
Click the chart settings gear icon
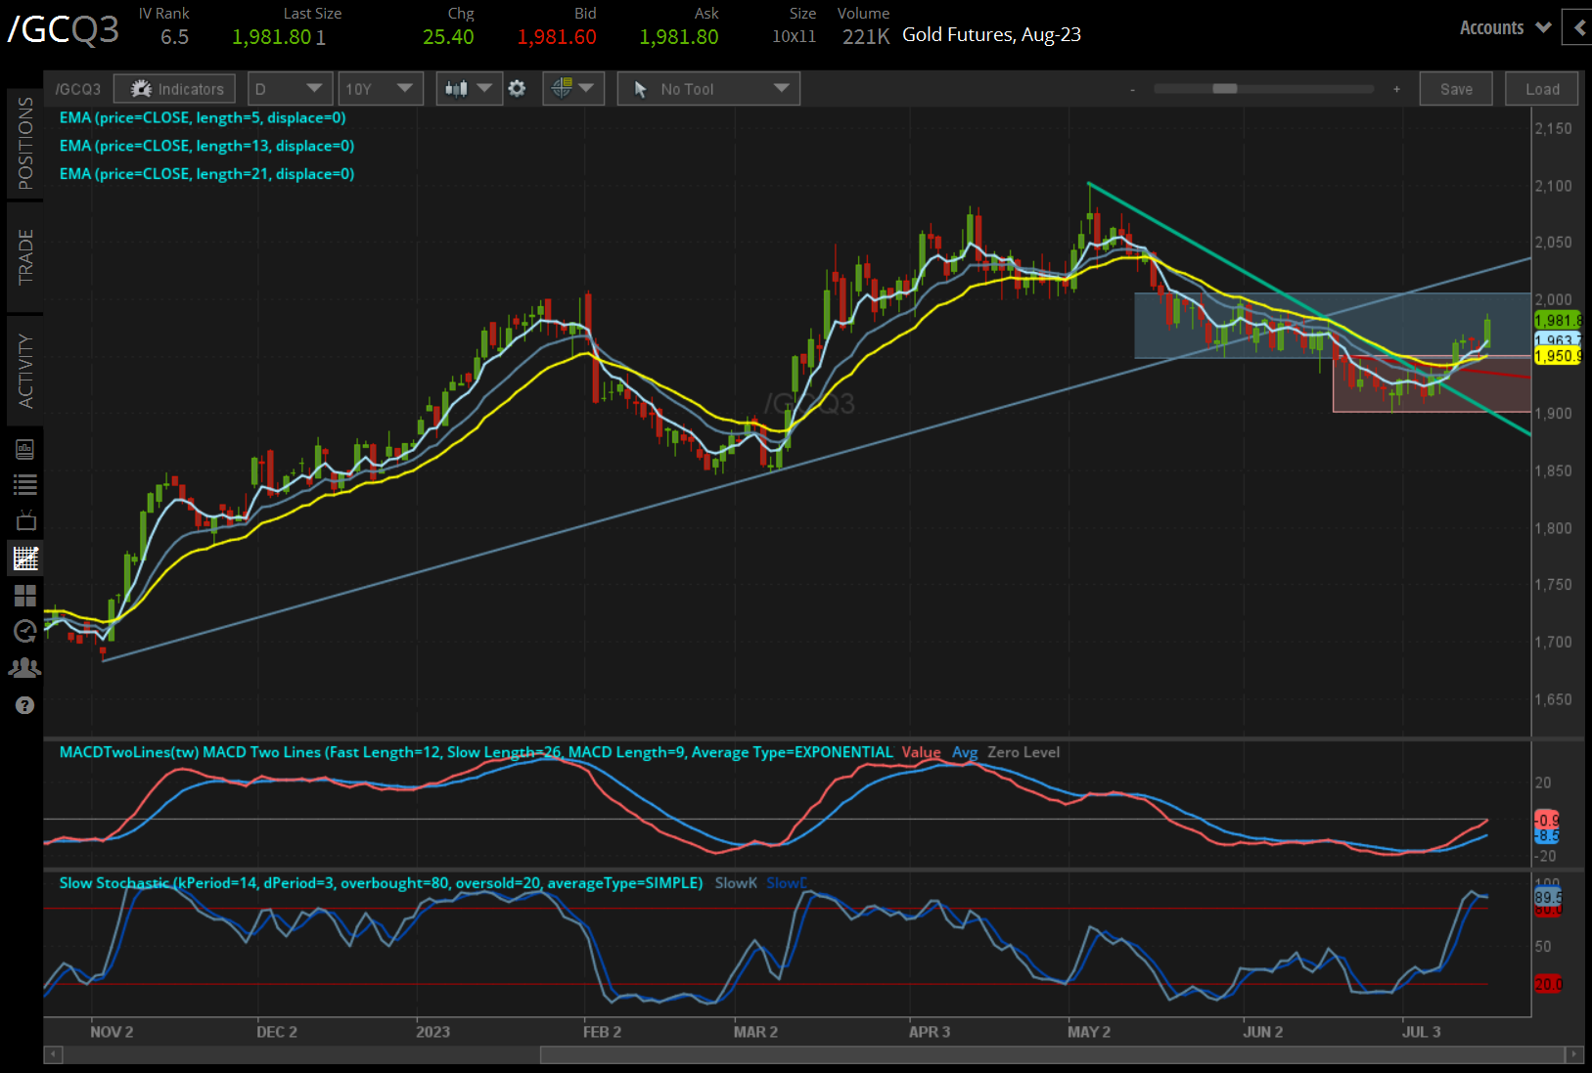[517, 88]
